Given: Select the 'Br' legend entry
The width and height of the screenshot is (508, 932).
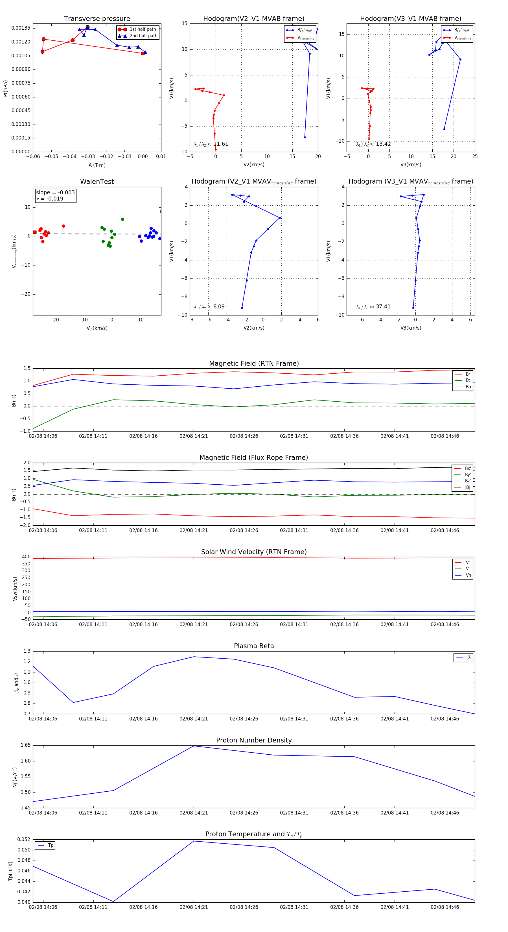Looking at the screenshot, I should 463,374.
